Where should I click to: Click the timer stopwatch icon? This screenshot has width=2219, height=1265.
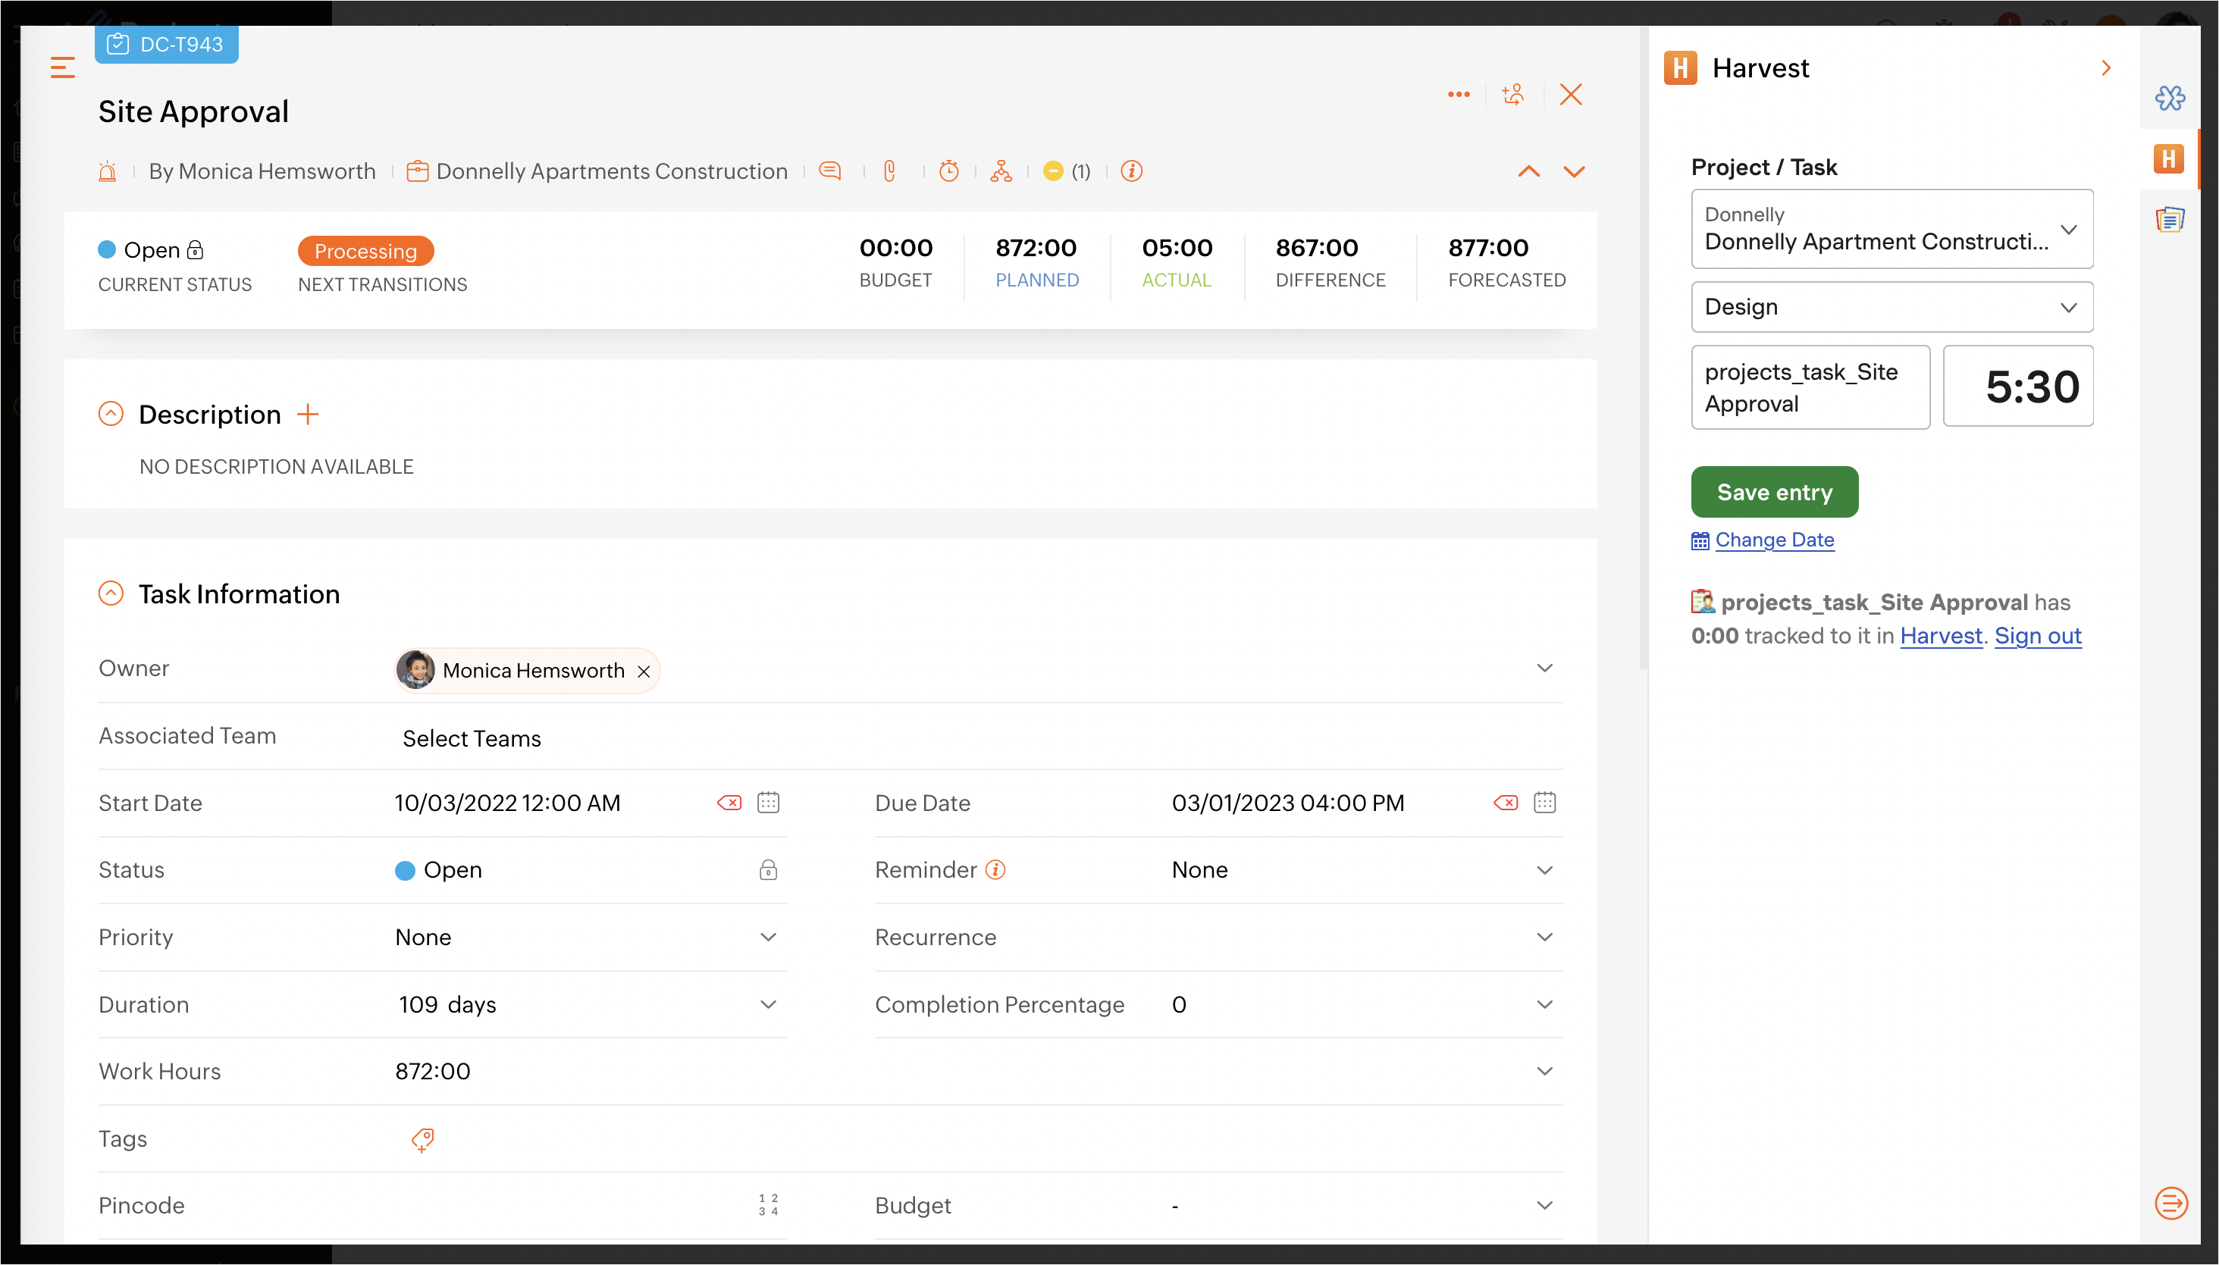tap(948, 171)
